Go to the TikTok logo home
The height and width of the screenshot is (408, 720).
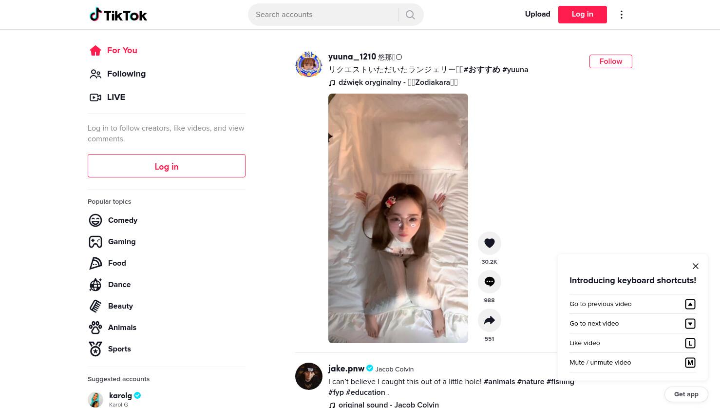tap(118, 15)
